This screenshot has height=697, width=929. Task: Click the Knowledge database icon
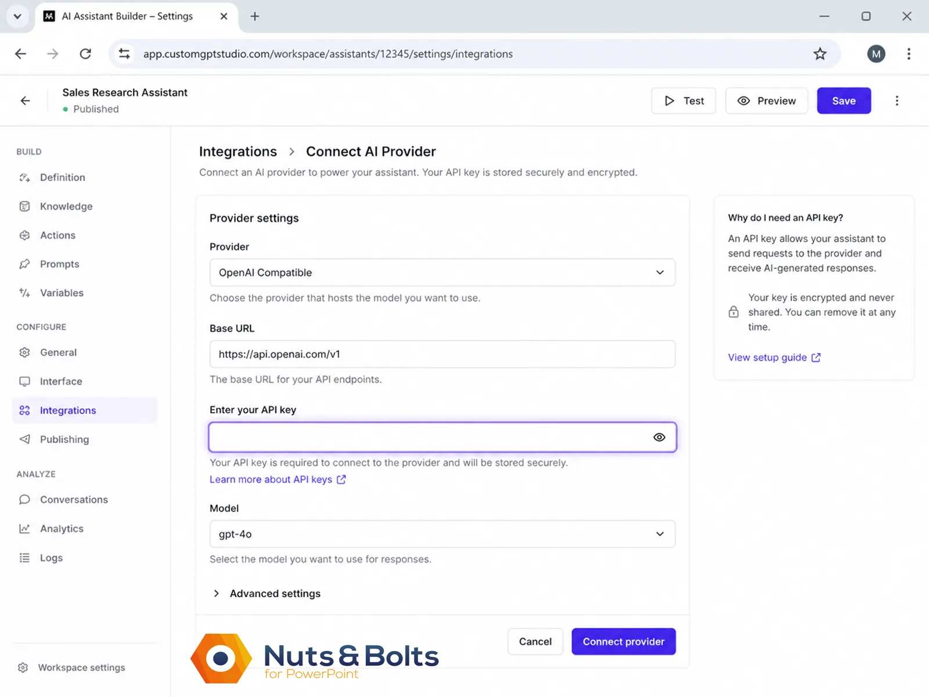[x=24, y=206]
